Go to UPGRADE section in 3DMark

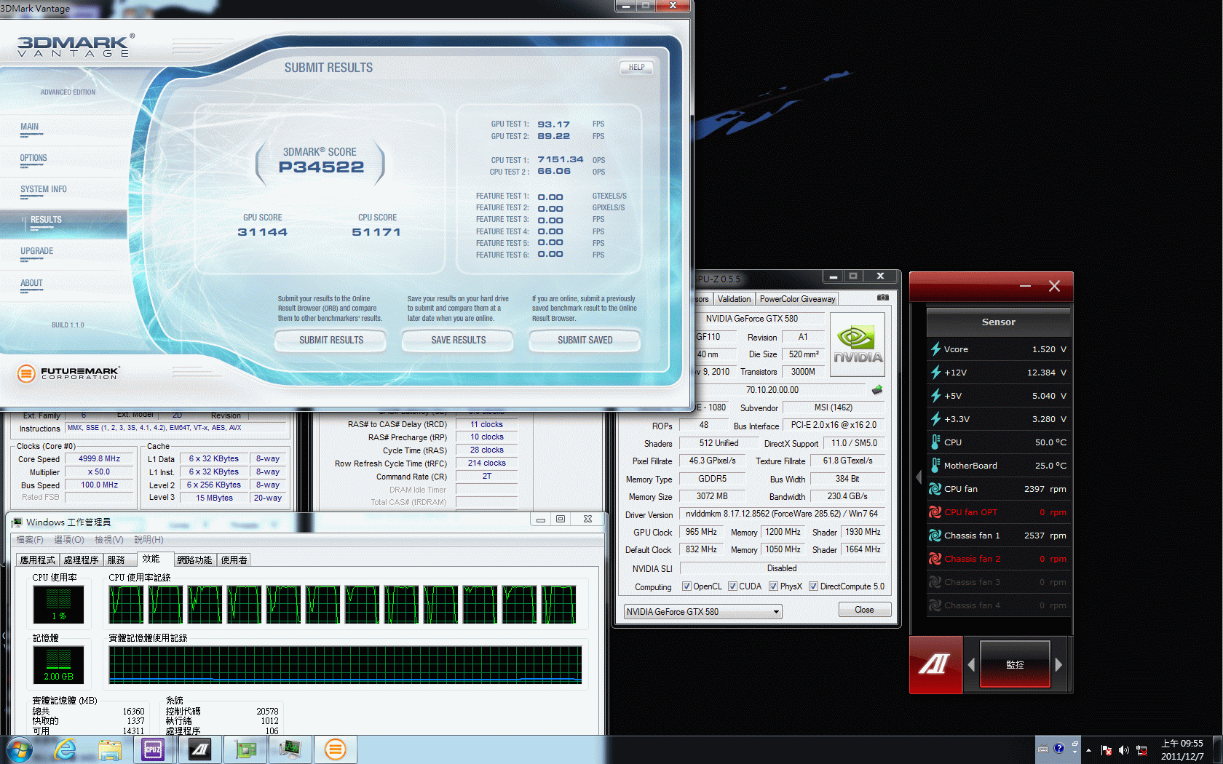click(37, 251)
